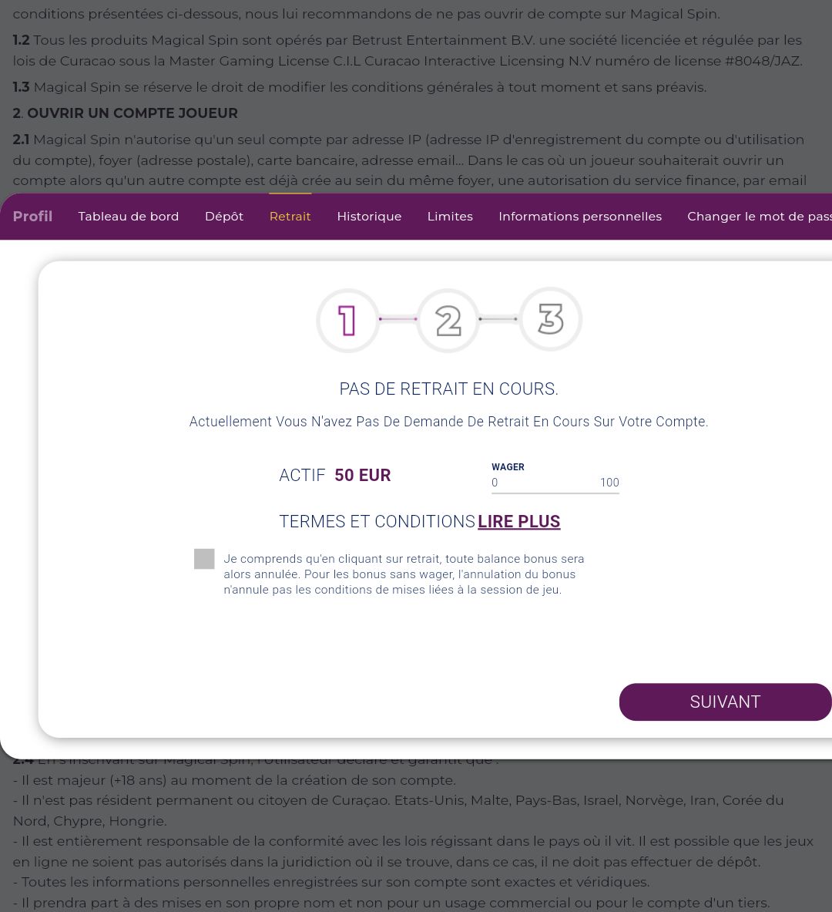The height and width of the screenshot is (912, 832).
Task: Go to the Historique tab
Action: click(369, 217)
